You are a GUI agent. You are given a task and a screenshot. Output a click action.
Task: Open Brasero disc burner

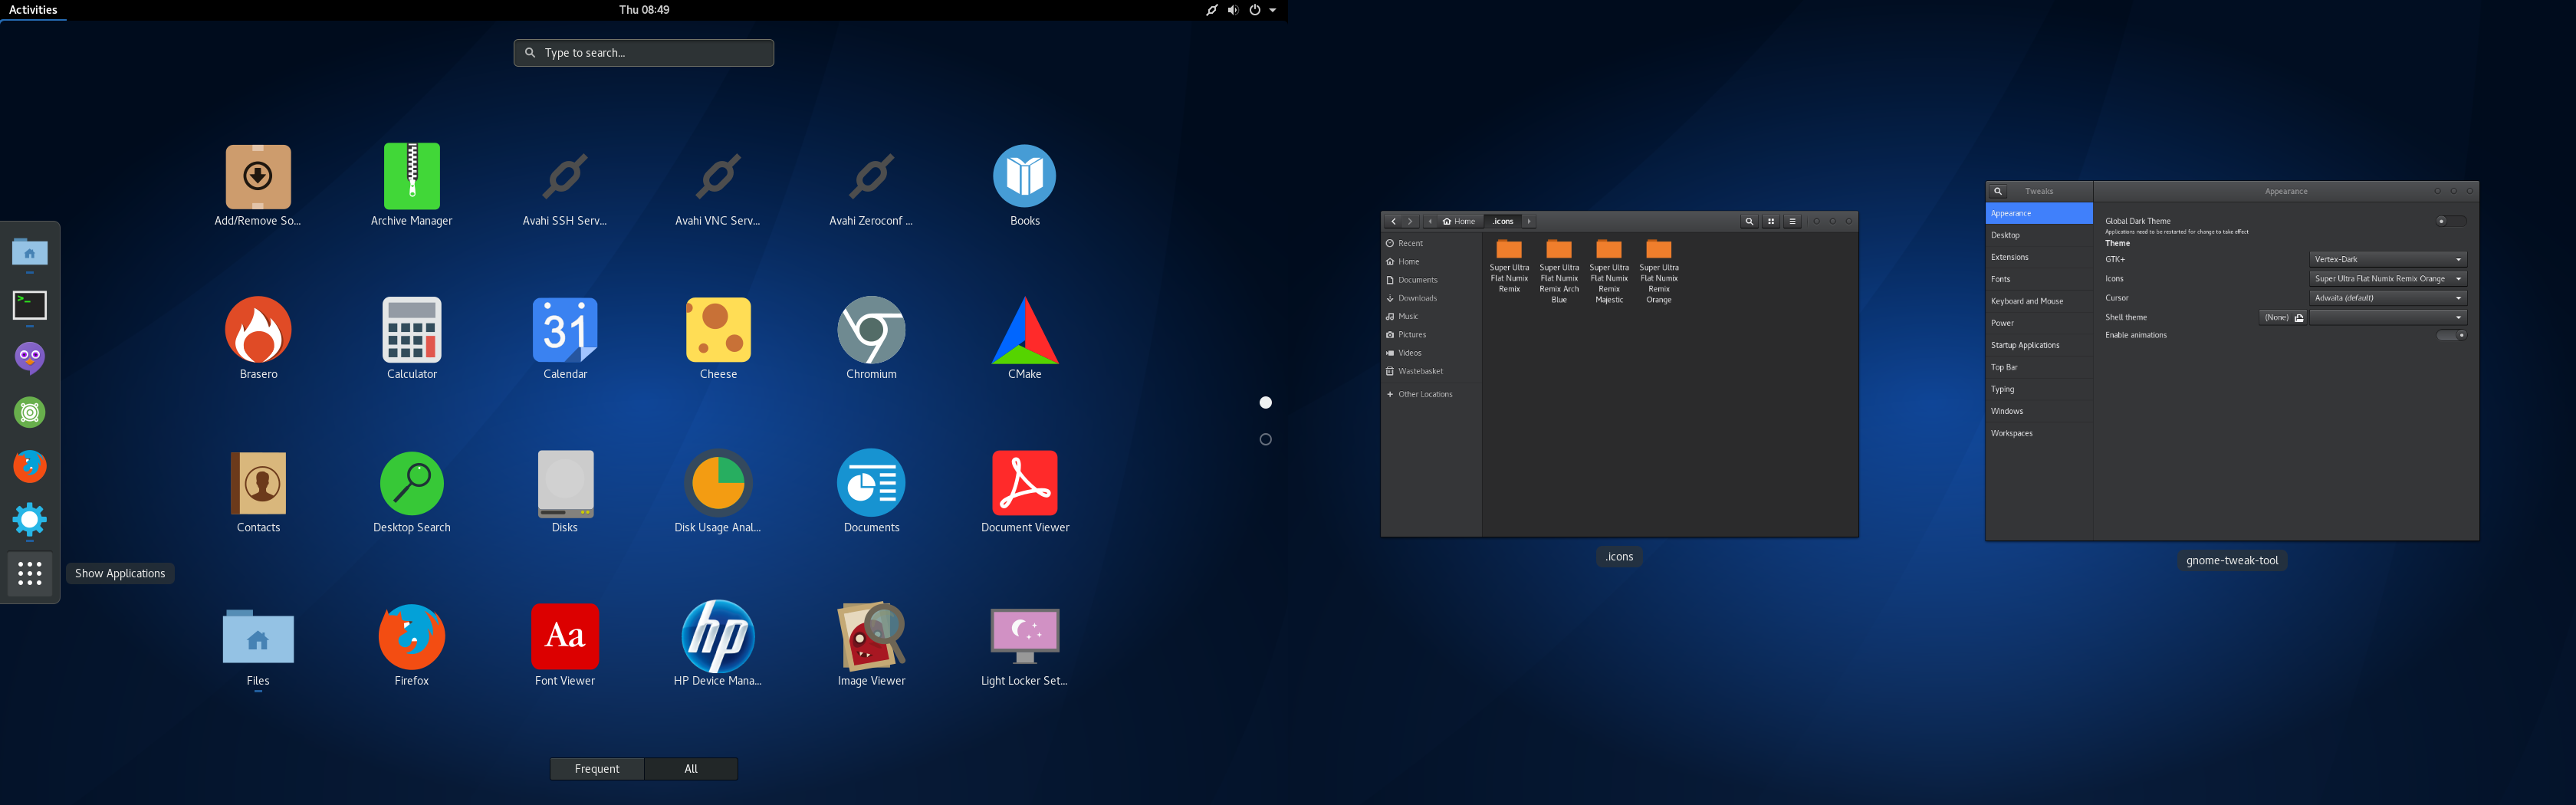[258, 338]
